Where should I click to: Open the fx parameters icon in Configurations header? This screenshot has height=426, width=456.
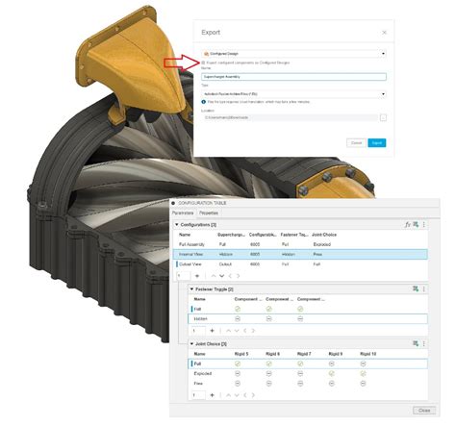click(407, 225)
